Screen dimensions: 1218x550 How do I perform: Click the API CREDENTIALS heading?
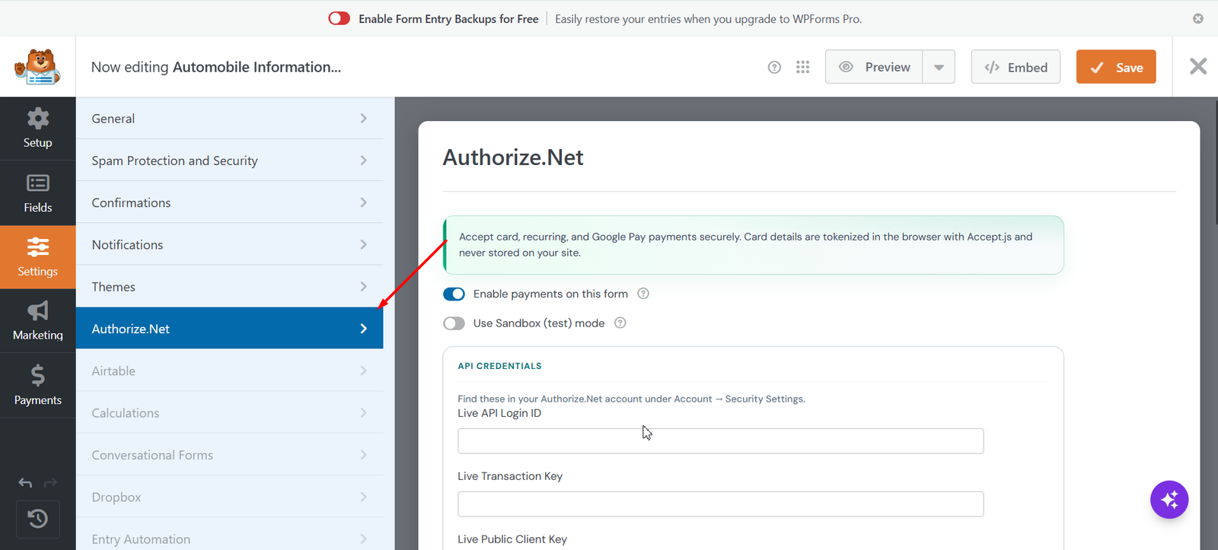coord(499,366)
